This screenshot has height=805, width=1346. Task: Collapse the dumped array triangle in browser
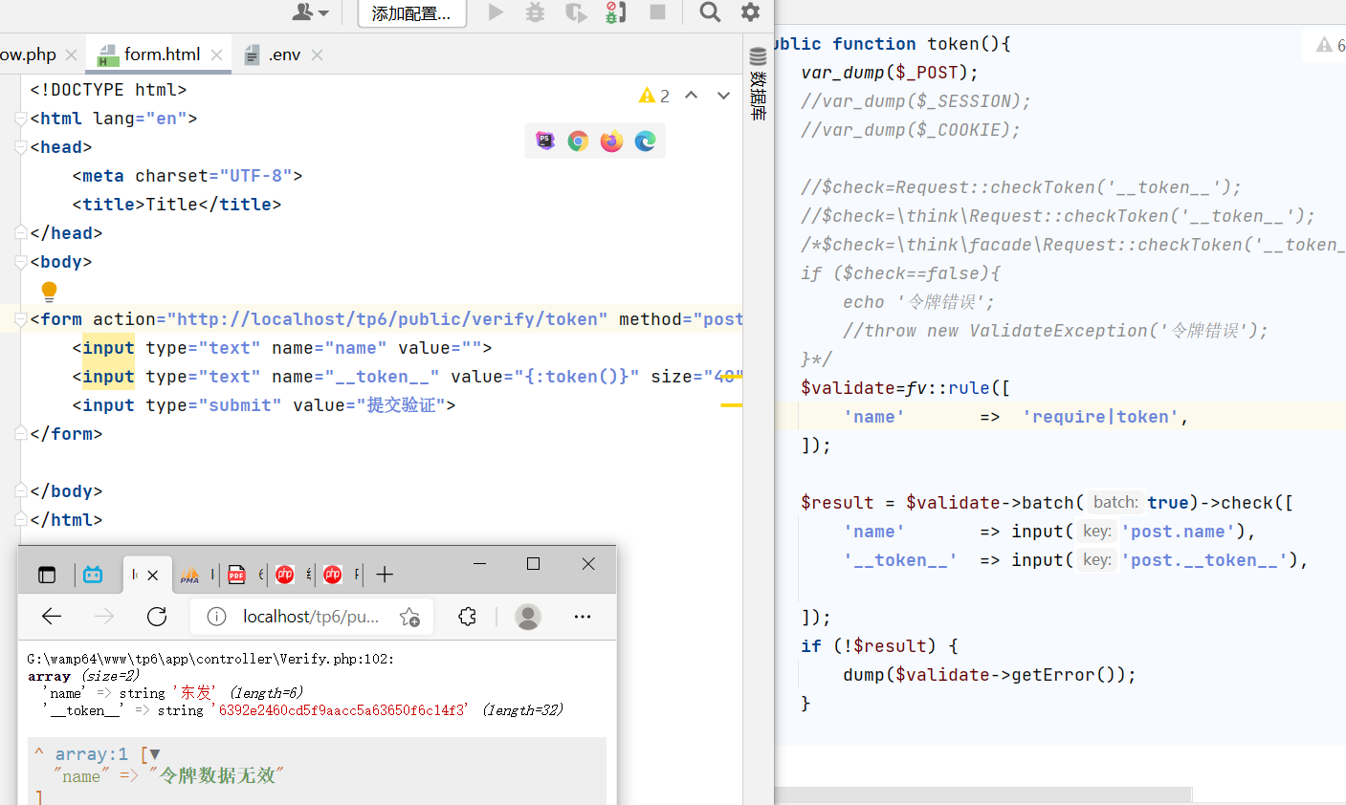click(155, 754)
